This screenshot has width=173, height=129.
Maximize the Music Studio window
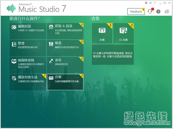tap(165, 3)
